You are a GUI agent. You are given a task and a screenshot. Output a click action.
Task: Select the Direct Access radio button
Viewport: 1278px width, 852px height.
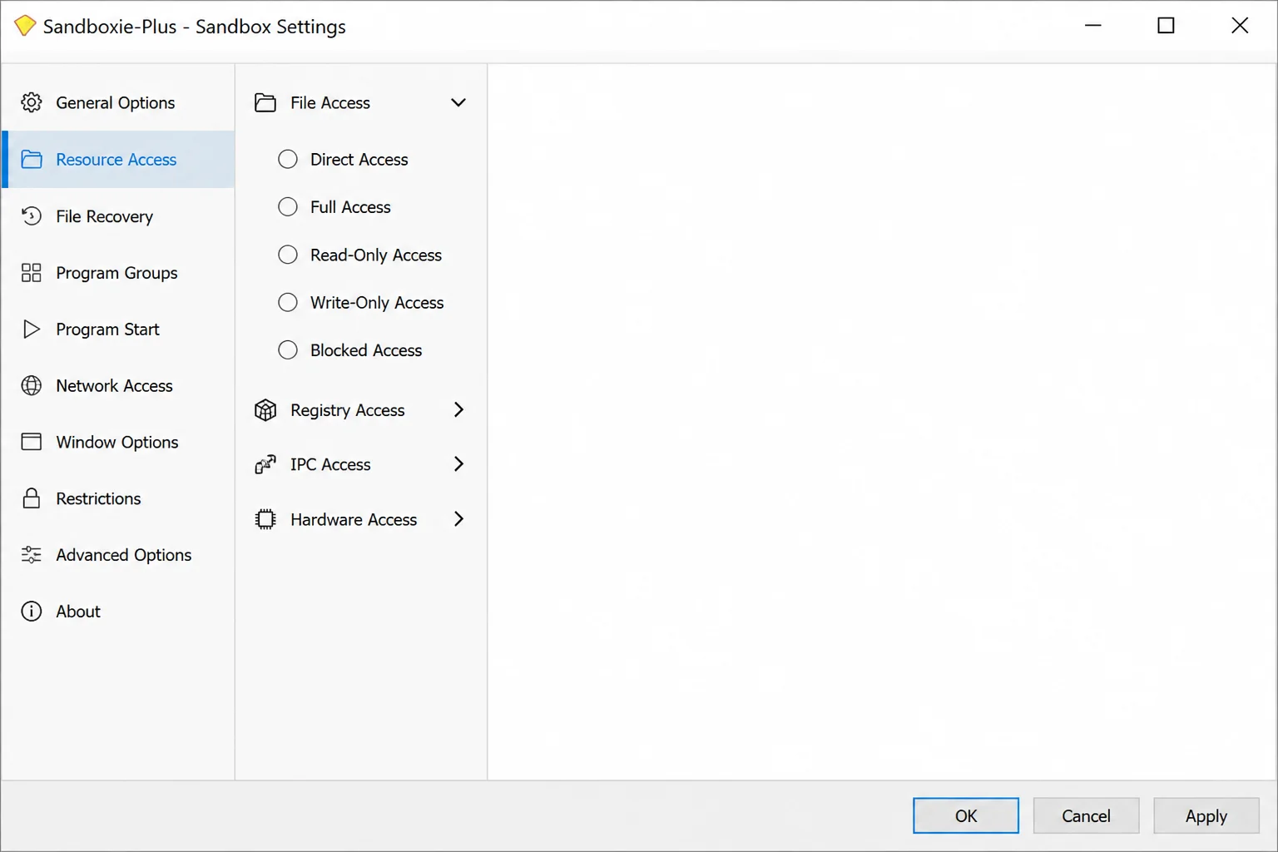click(x=288, y=159)
